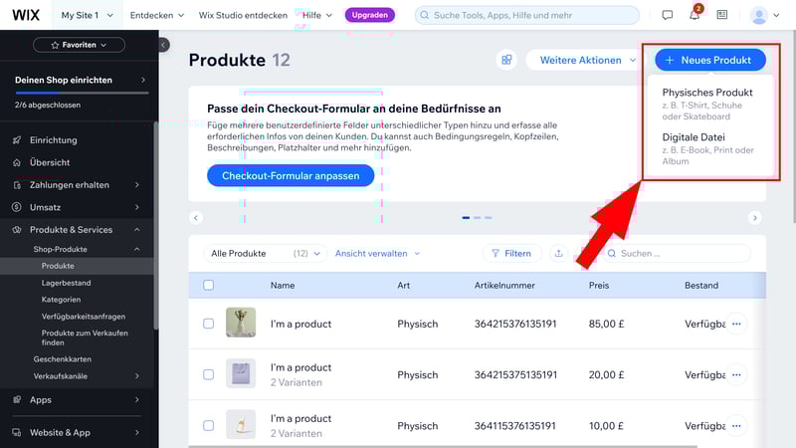796x448 pixels.
Task: Click the purple Upgraden button
Action: [x=370, y=16]
